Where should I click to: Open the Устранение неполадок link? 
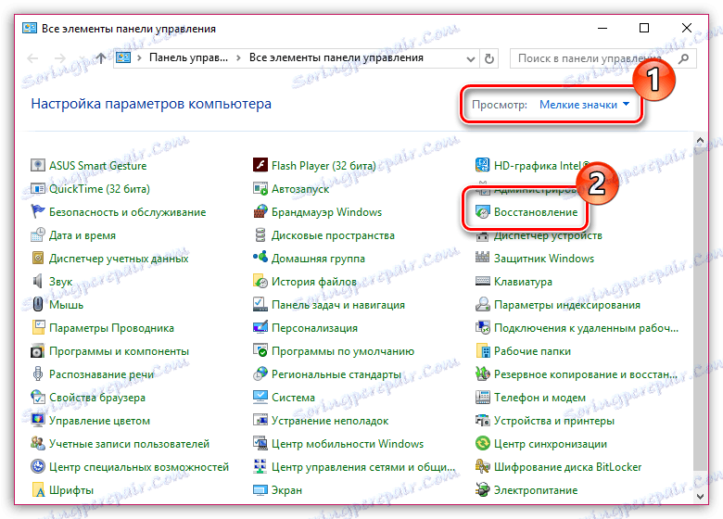[x=330, y=421]
